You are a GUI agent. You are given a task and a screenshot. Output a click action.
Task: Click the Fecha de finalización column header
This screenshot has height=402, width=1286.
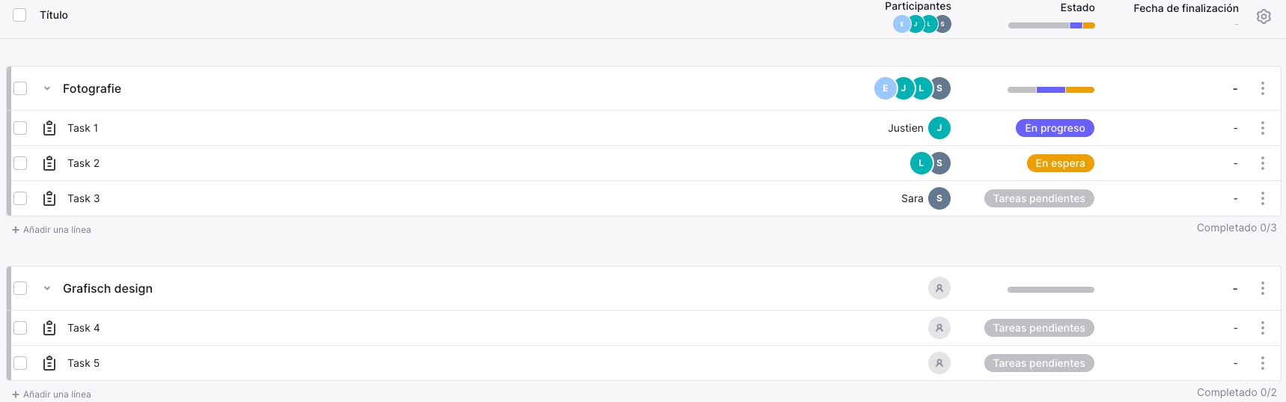pyautogui.click(x=1186, y=8)
